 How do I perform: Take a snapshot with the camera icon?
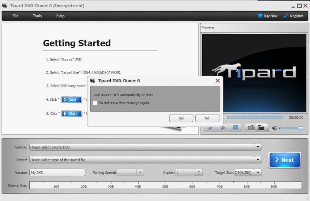click(x=251, y=128)
